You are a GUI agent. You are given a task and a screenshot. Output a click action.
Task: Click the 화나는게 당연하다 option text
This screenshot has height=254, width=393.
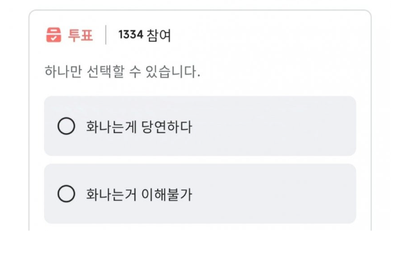click(139, 127)
